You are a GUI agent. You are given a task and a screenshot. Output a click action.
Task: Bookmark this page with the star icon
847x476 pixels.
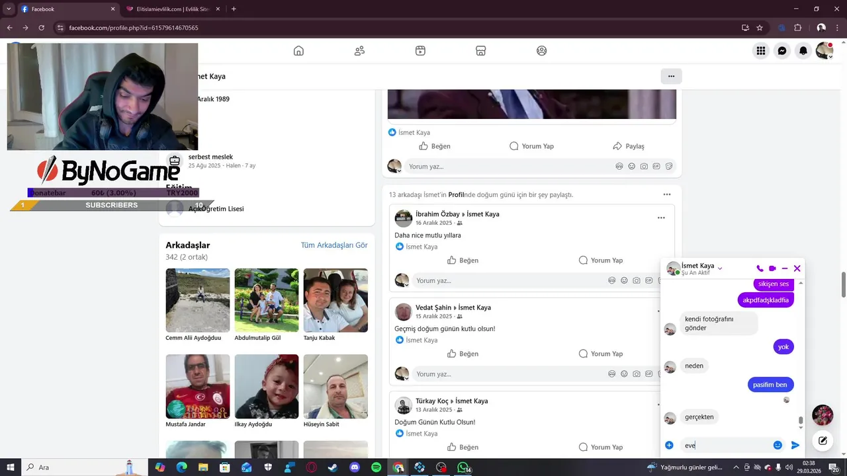[760, 28]
